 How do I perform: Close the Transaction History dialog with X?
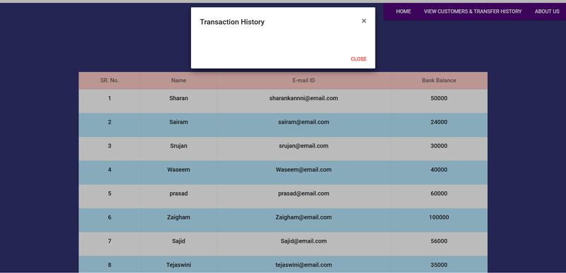pos(364,21)
